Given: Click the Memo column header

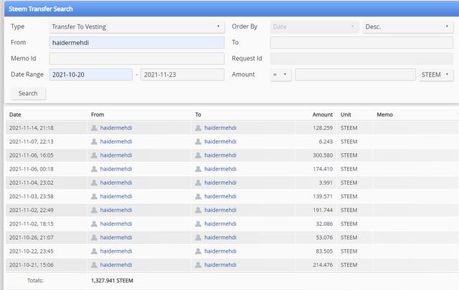Looking at the screenshot, I should click(x=384, y=115).
